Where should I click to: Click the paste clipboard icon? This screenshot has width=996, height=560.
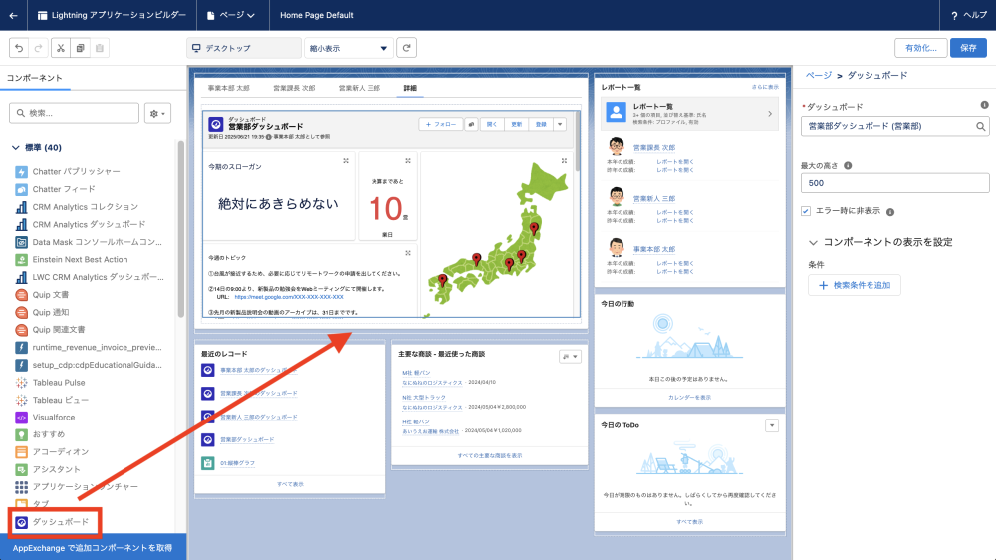pyautogui.click(x=99, y=48)
